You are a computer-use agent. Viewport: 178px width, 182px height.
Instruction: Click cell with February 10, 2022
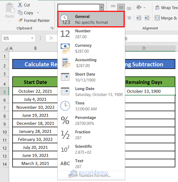coord(35,139)
